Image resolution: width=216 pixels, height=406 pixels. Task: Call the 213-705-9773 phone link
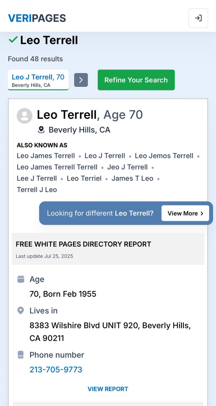(x=56, y=369)
